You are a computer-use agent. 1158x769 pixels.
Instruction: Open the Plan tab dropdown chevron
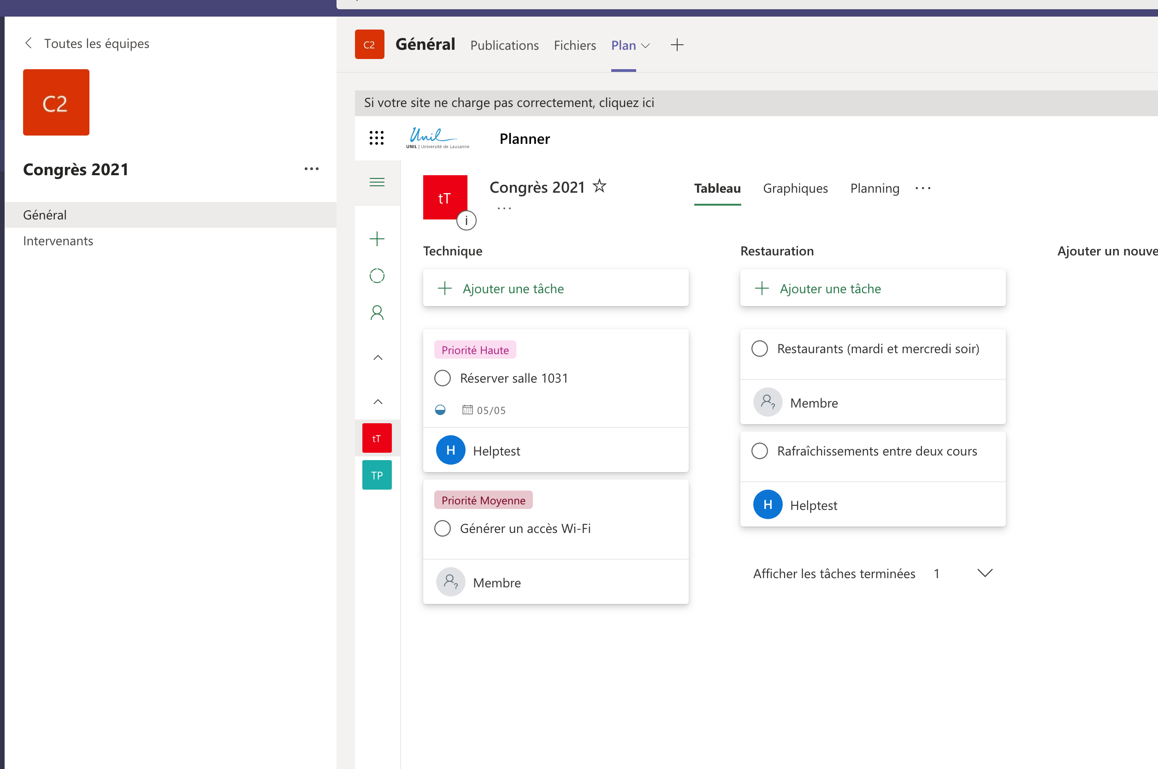(646, 46)
